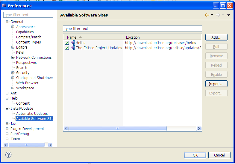Click the sites table horizontal scrollbar thumb

[117, 129]
